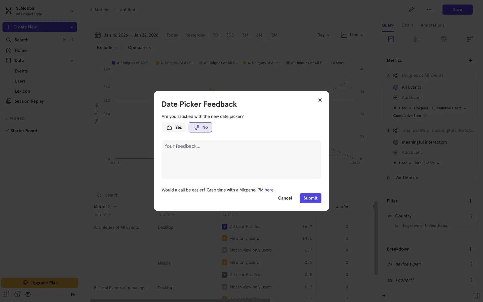Click the Your feedback text area
483x302 pixels.
pos(241,160)
